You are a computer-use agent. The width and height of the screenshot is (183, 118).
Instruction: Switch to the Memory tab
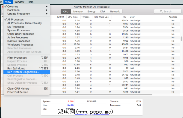tap(78, 11)
